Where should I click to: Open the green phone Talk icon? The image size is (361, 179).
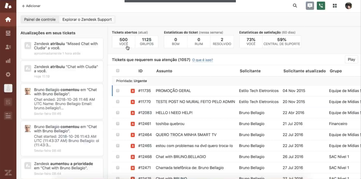(321, 6)
